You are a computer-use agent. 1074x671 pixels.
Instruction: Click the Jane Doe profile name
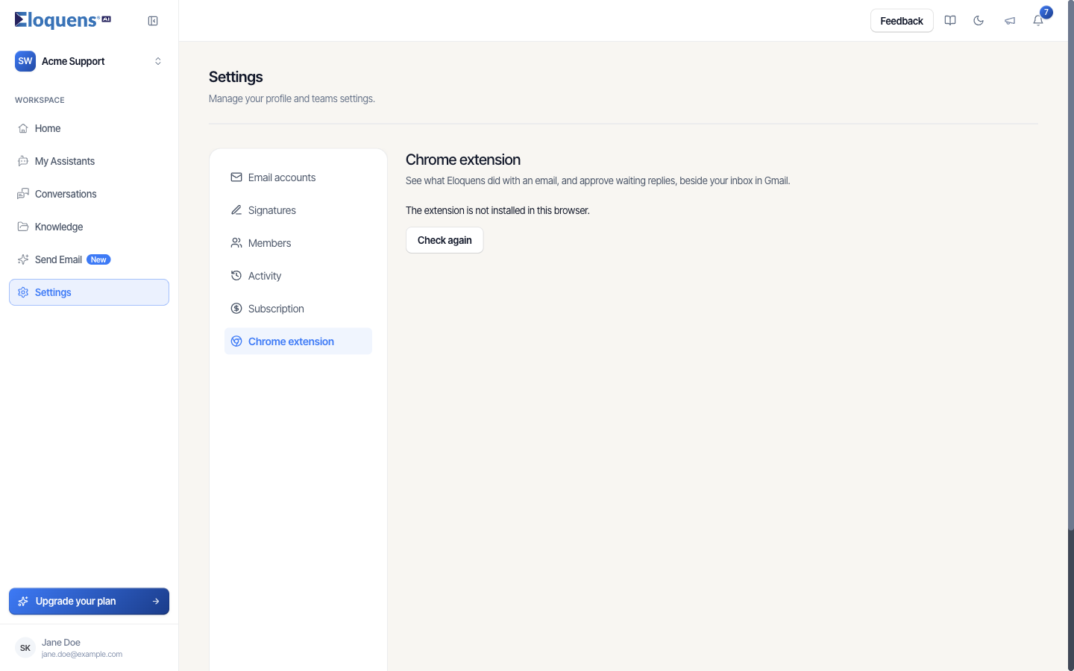pyautogui.click(x=61, y=642)
